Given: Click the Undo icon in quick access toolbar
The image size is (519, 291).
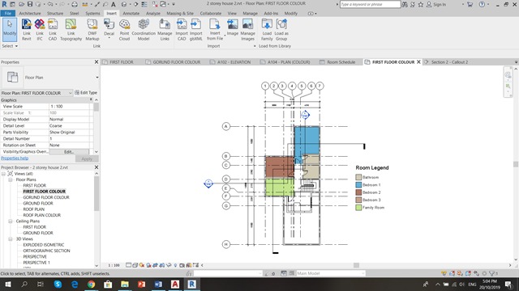Looking at the screenshot, I should click(50, 4).
